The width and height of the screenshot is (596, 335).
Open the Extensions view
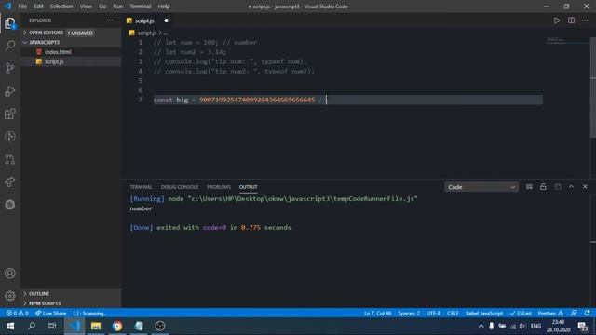point(10,114)
